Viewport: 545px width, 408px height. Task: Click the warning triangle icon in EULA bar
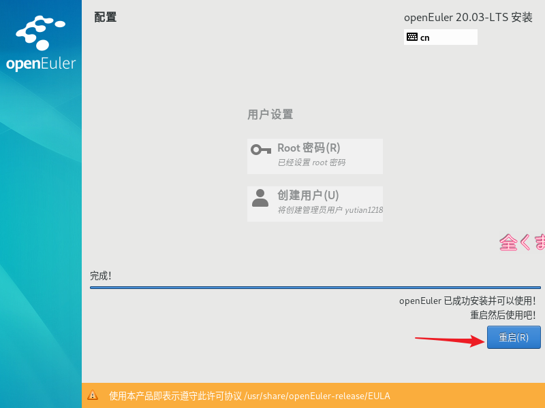coord(93,395)
